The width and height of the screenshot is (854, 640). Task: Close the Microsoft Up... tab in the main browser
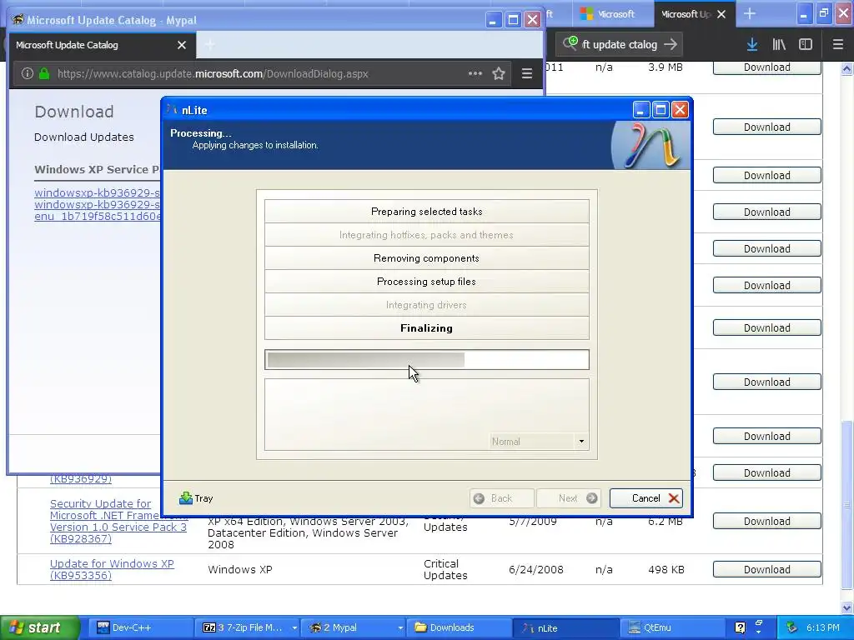pyautogui.click(x=721, y=14)
